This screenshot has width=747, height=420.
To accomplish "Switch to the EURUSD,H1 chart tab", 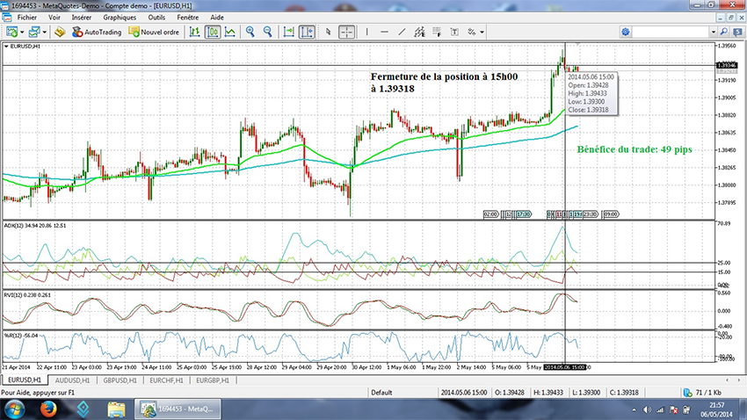I will [x=25, y=380].
